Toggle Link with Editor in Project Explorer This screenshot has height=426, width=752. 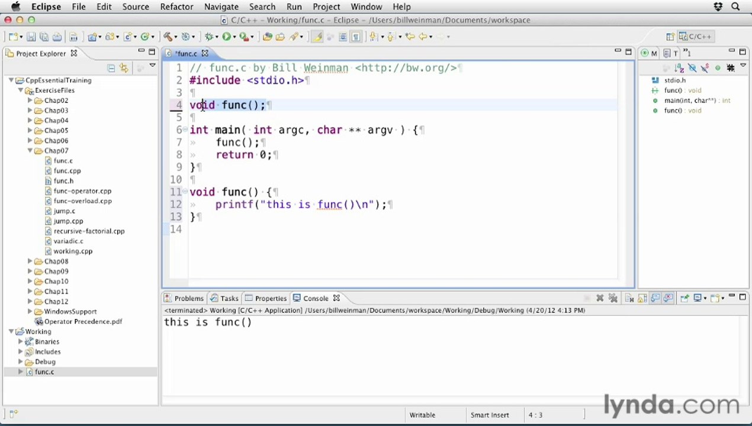click(x=124, y=68)
